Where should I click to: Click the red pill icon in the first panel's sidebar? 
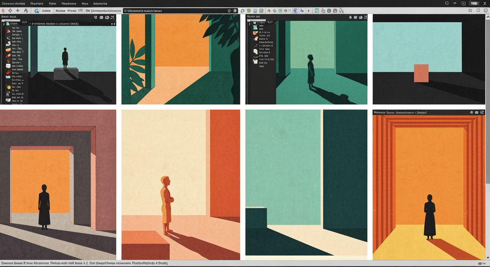(x=8, y=56)
